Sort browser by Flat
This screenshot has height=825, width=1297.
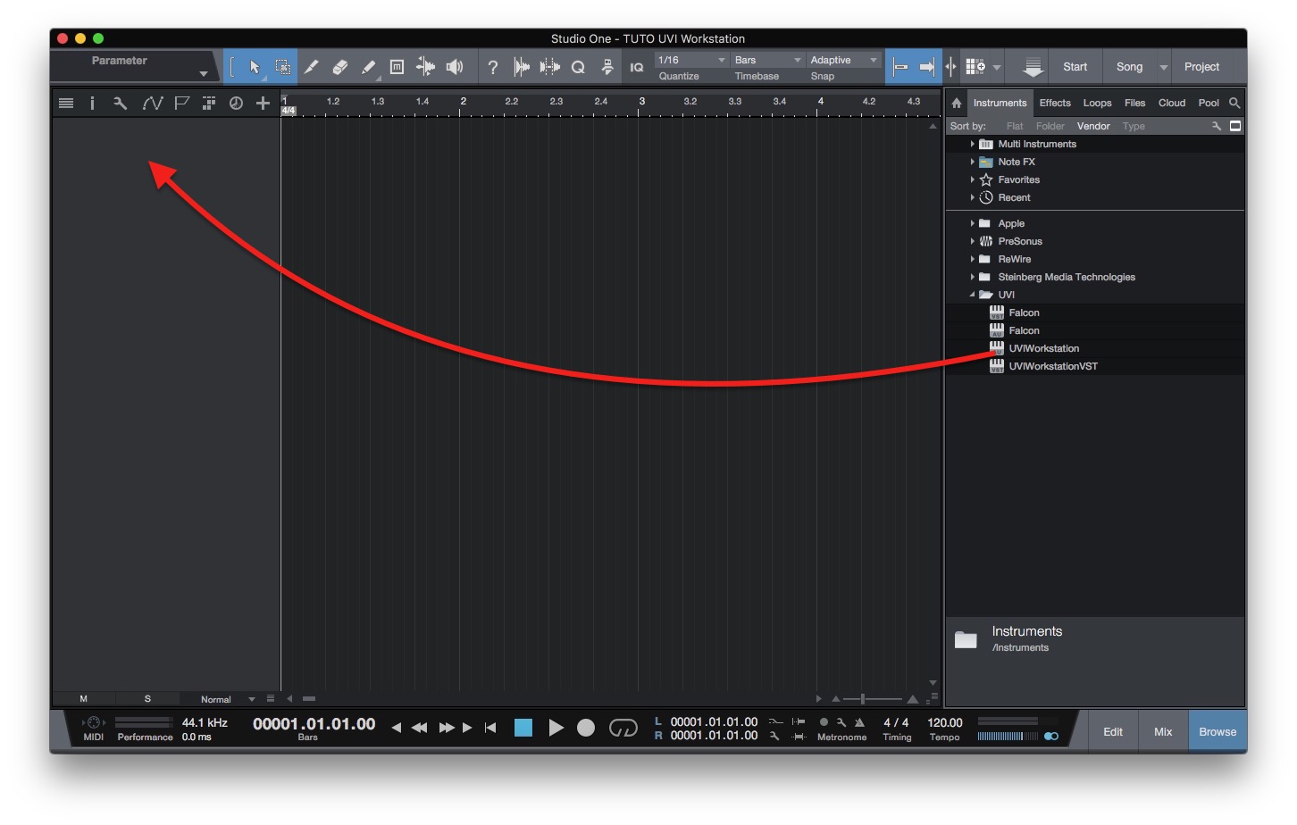pyautogui.click(x=1015, y=126)
